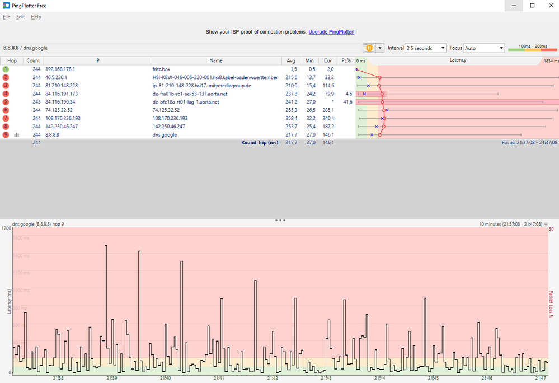Click the unitymediagroup.de hostname cell
Screen dimensions: 559x383
pyautogui.click(x=202, y=86)
